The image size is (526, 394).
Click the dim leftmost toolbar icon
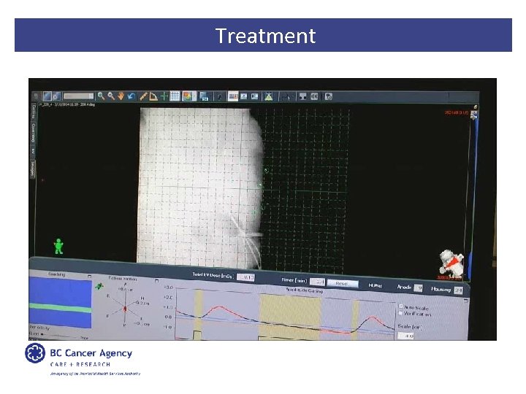click(37, 96)
